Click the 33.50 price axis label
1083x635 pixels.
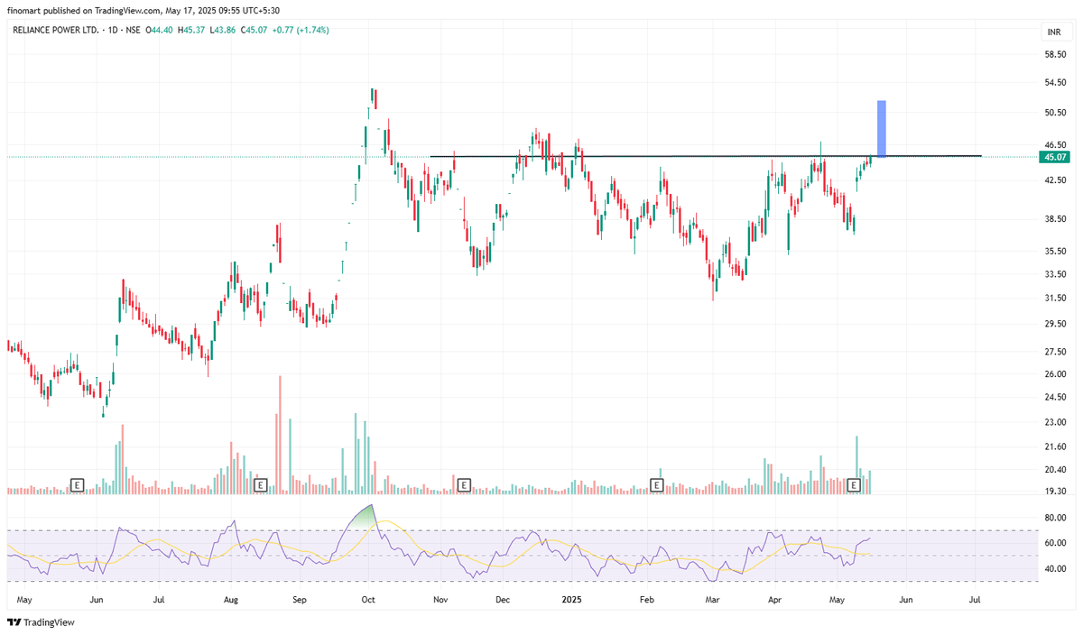click(x=1054, y=274)
